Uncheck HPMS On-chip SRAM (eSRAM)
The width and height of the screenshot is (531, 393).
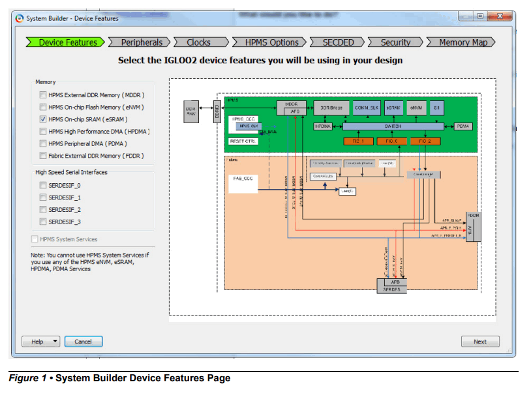pos(43,119)
